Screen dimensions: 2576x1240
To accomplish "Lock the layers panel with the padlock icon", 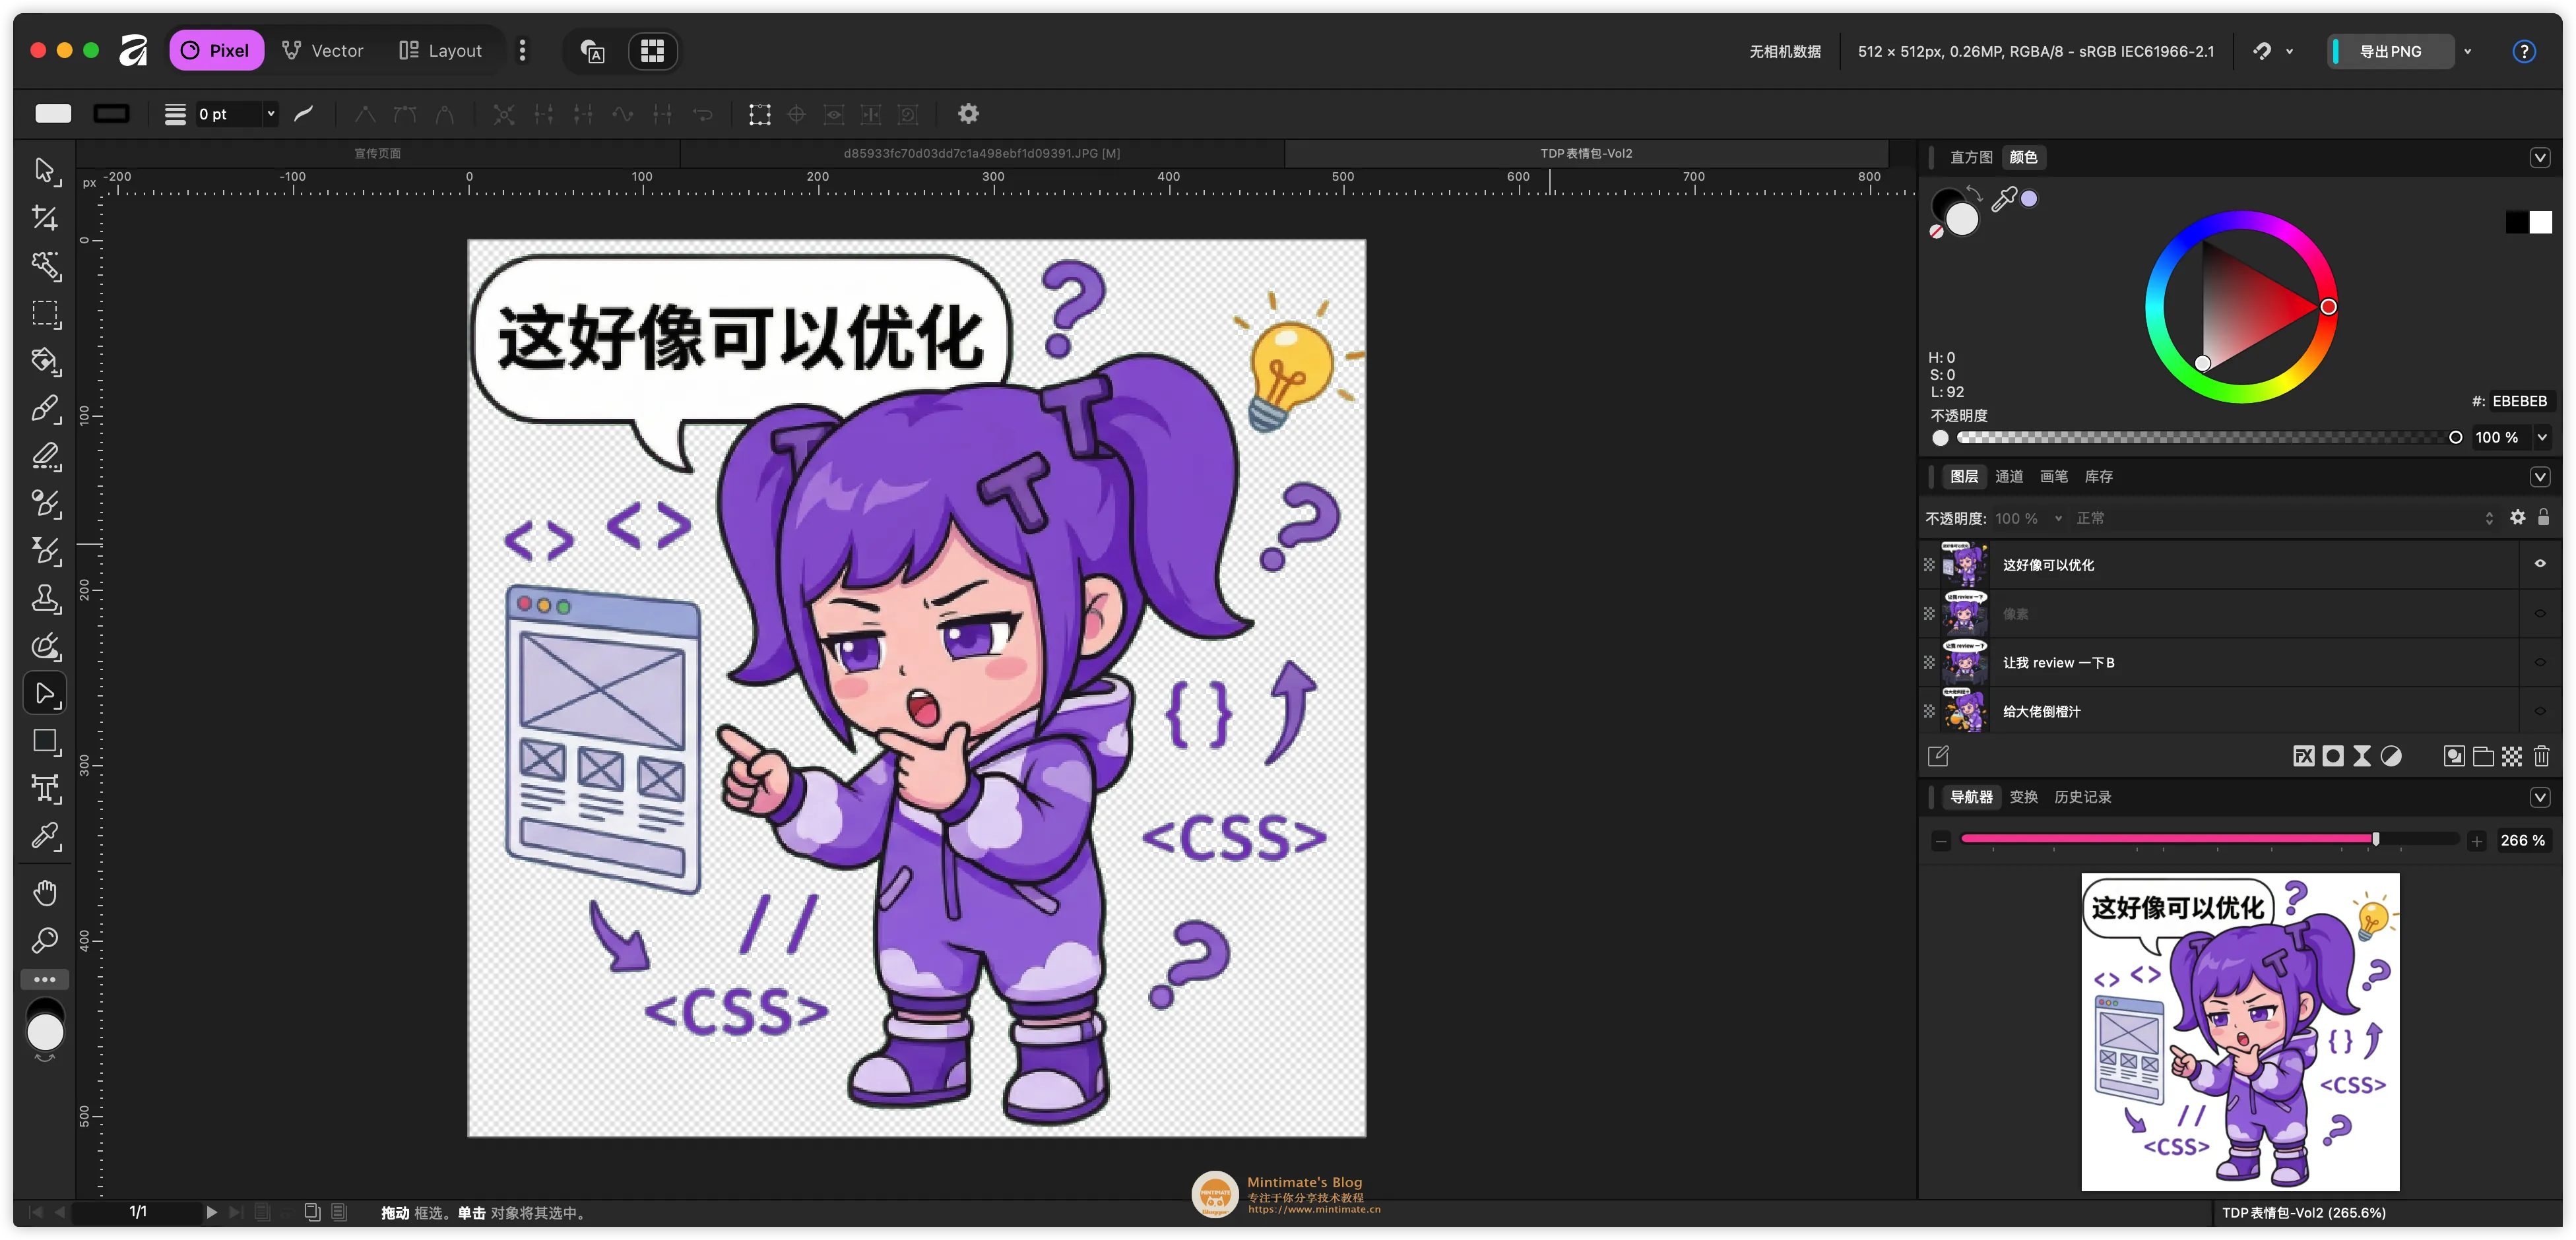I will [x=2544, y=518].
